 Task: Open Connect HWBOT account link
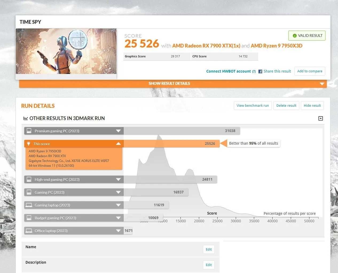tap(229, 71)
